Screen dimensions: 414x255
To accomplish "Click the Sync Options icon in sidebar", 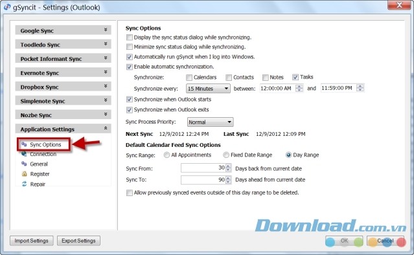I will (x=24, y=144).
